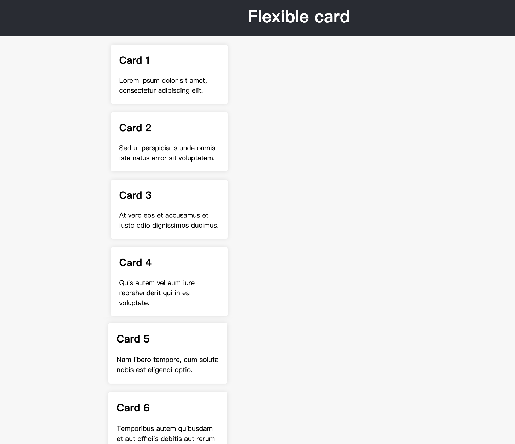Click the 'consectetur adipiscing elit.' text
The height and width of the screenshot is (444, 515).
tap(161, 90)
